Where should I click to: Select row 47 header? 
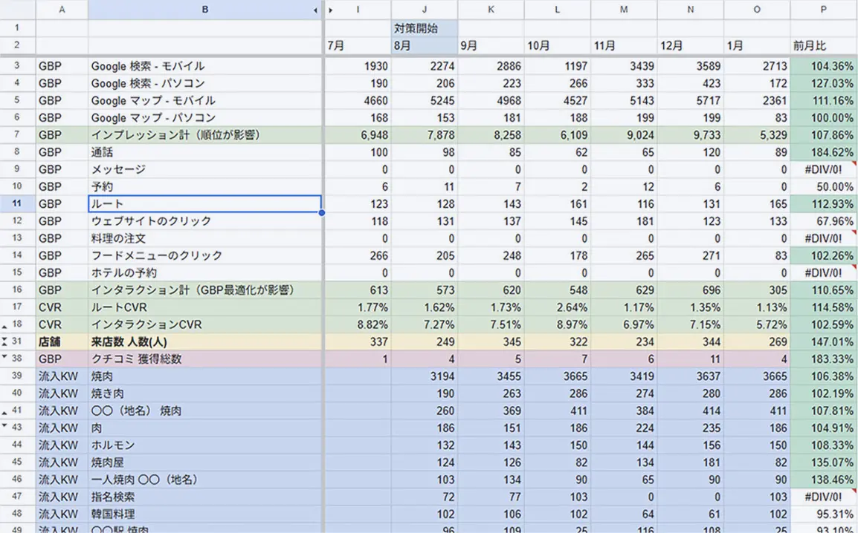17,497
